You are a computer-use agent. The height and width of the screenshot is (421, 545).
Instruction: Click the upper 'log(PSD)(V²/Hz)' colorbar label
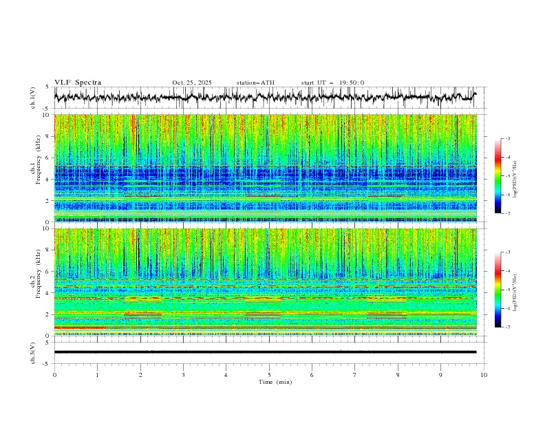515,180
